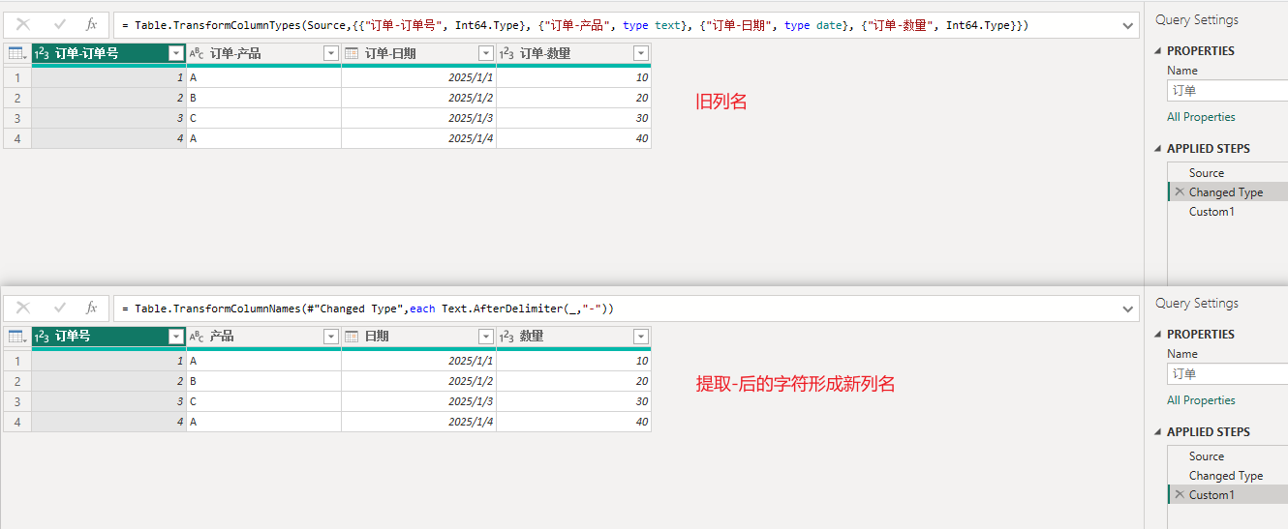Click the confirm checkmark beside the TransformColumnNames formula
Screen dimensions: 1288x529
60,309
